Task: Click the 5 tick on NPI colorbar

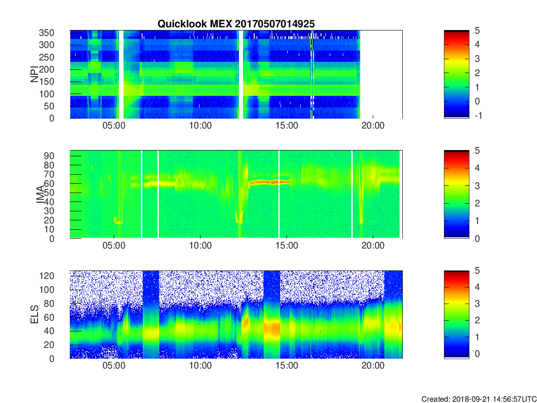Action: point(478,31)
